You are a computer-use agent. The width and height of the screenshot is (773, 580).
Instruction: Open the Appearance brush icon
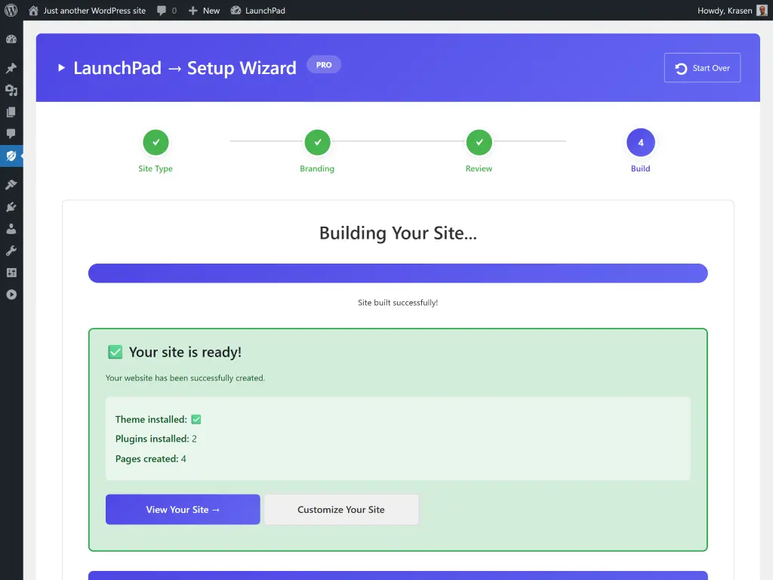[11, 184]
